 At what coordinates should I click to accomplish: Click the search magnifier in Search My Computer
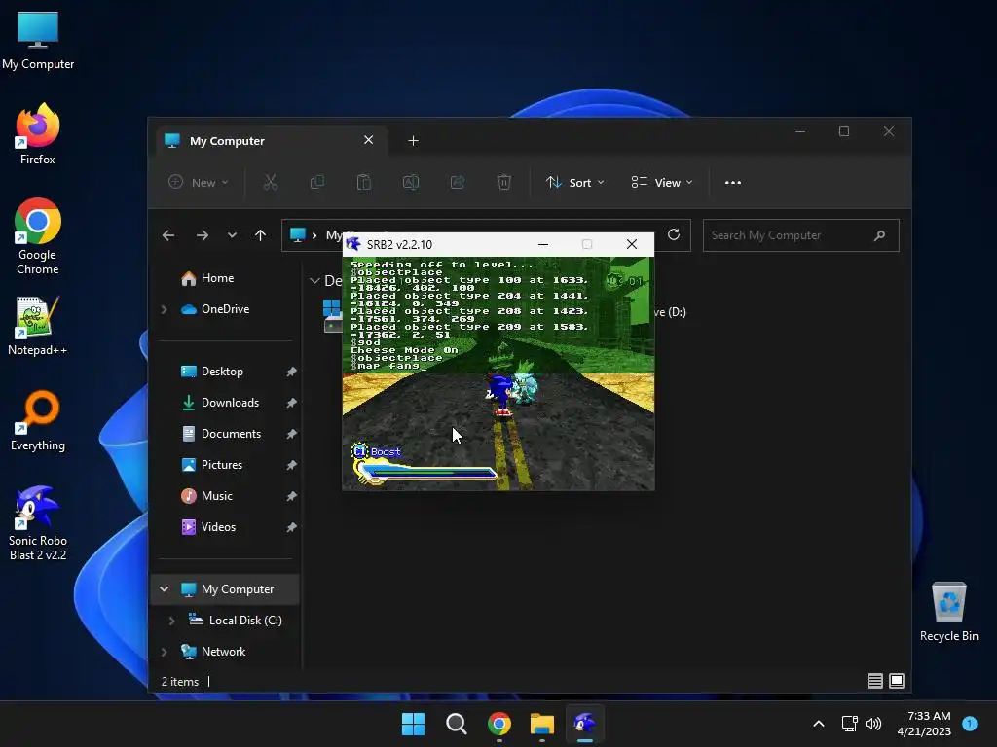879,235
